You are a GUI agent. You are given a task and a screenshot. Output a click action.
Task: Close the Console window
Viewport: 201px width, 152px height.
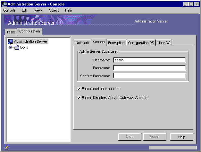(196, 4)
